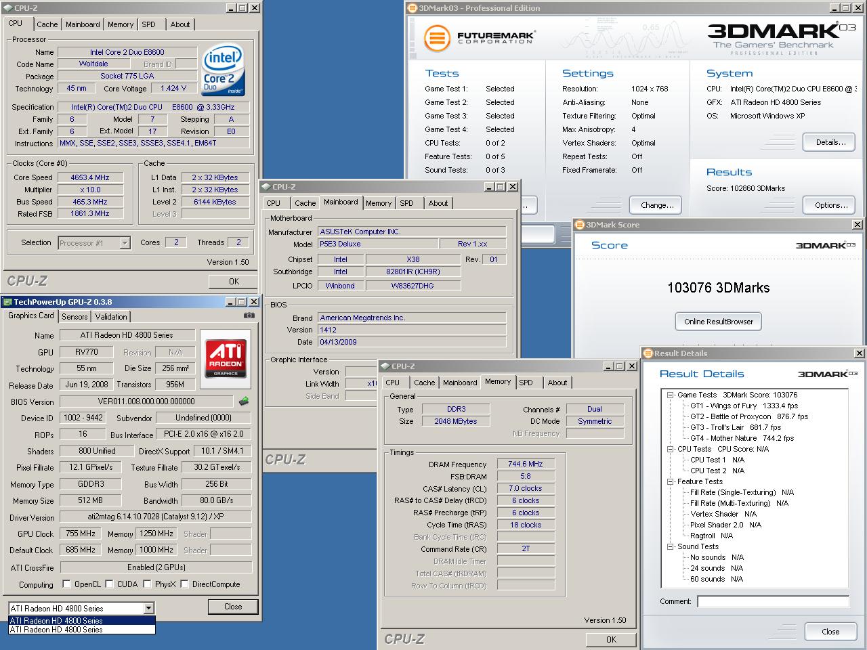867x650 pixels.
Task: Click the ATI CrossFire Enabled (2 GPUs) field
Action: (156, 567)
